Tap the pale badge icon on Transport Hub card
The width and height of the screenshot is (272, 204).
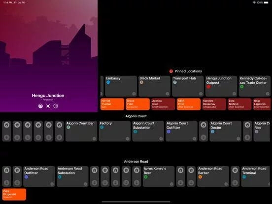[175, 82]
